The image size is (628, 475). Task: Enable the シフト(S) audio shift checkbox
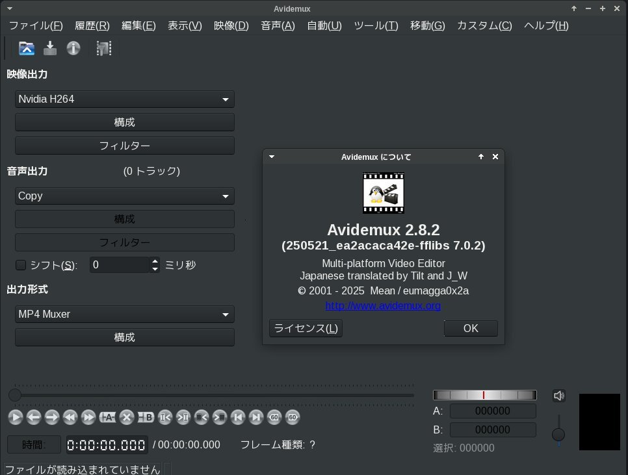click(x=20, y=265)
